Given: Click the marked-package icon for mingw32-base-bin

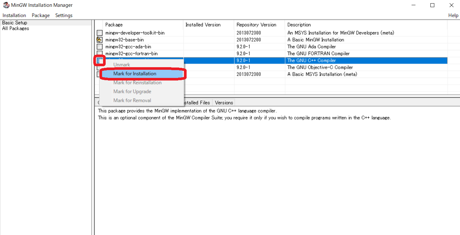Looking at the screenshot, I should 99,40.
